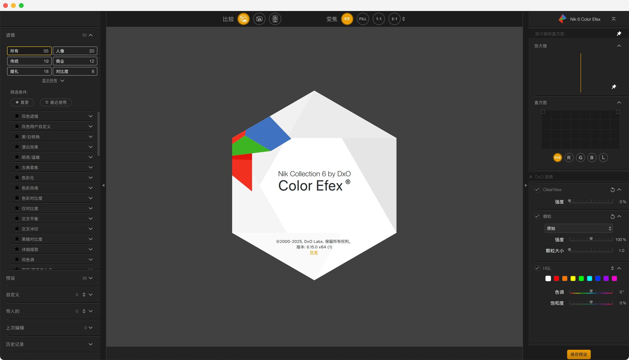Show the luminance L histogram channel

(x=603, y=158)
